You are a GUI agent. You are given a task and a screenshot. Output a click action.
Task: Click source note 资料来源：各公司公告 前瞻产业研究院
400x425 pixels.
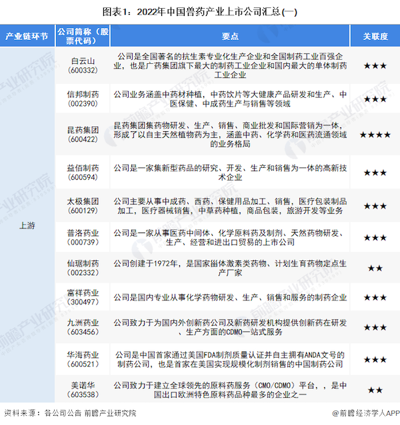tap(70, 413)
